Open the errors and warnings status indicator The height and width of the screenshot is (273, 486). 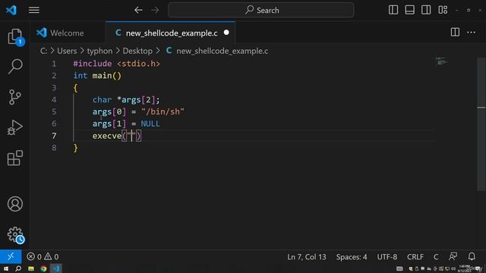coord(43,256)
